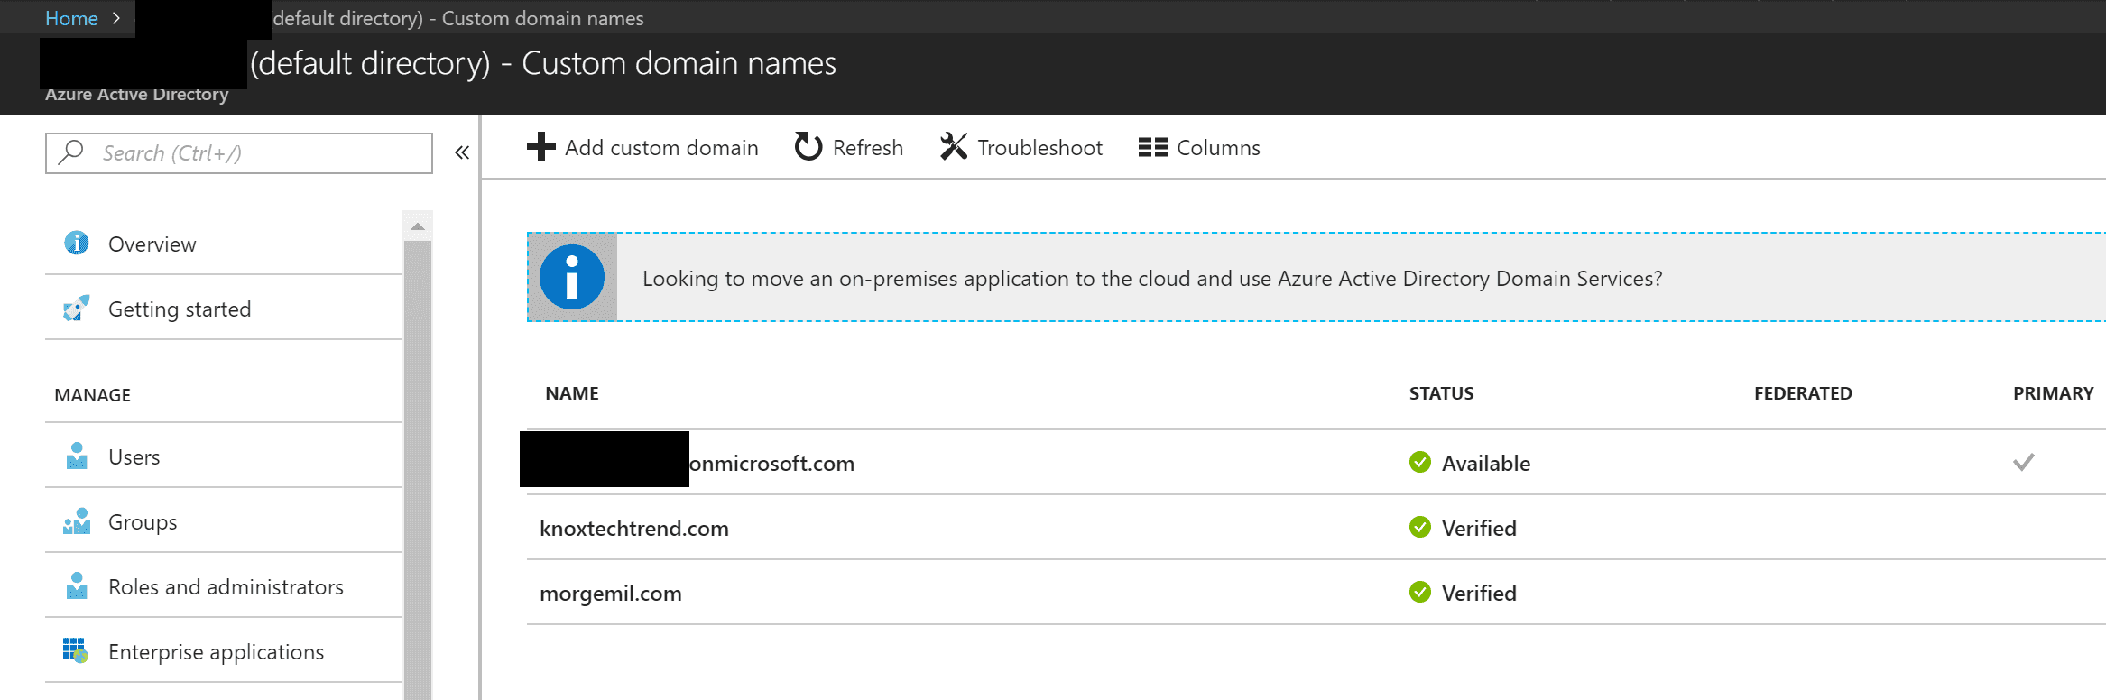Image resolution: width=2106 pixels, height=700 pixels.
Task: Click the Groups people icon
Action: click(x=77, y=520)
